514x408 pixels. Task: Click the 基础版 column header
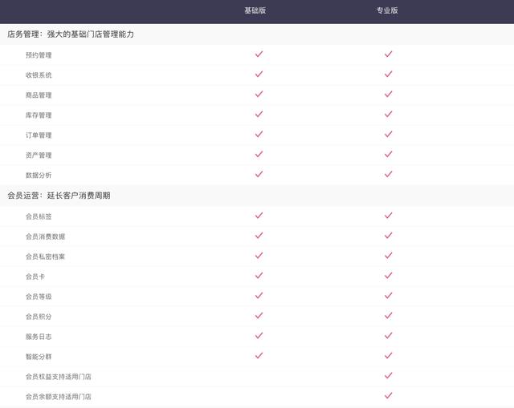click(x=255, y=10)
